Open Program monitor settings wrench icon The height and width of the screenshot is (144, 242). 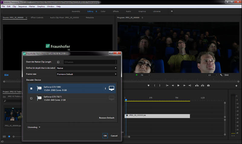(221, 75)
